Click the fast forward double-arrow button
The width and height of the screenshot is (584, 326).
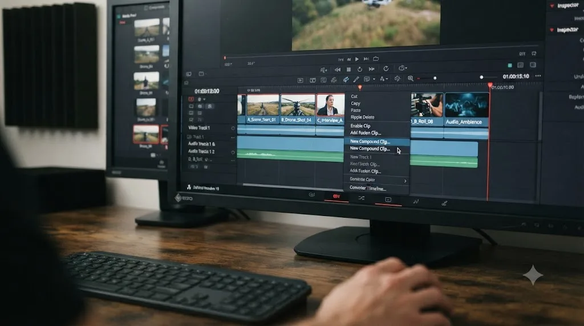372,69
